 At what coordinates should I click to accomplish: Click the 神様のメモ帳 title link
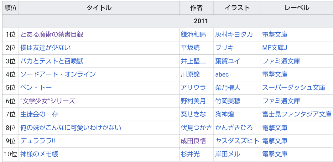coord(39,154)
